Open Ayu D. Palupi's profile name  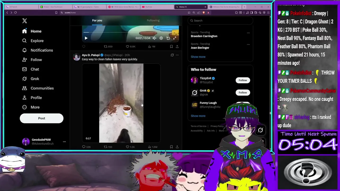tap(91, 55)
